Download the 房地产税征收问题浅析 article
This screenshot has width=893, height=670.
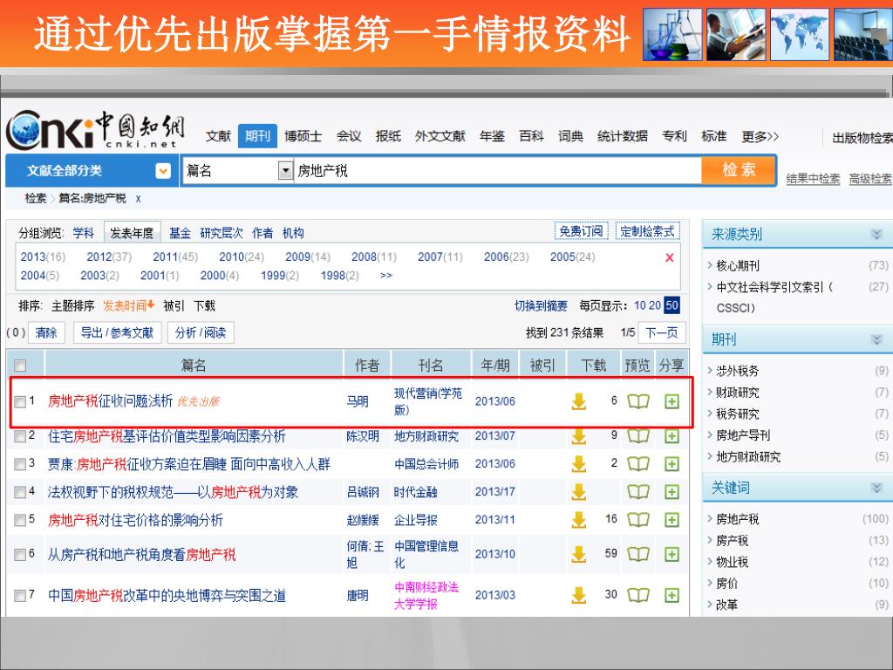pyautogui.click(x=579, y=401)
